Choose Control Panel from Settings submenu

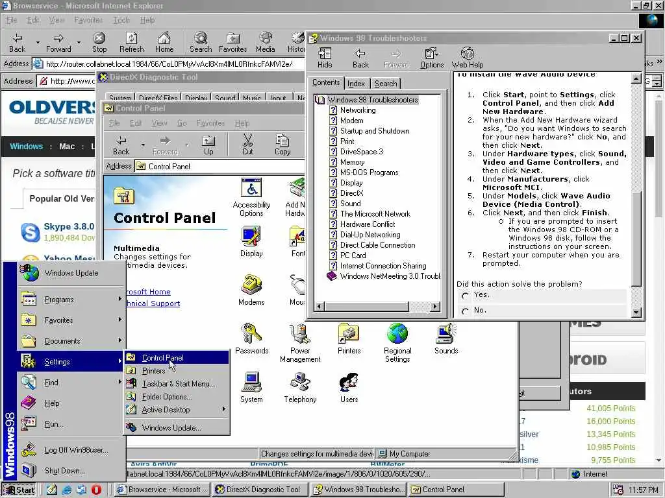point(177,358)
